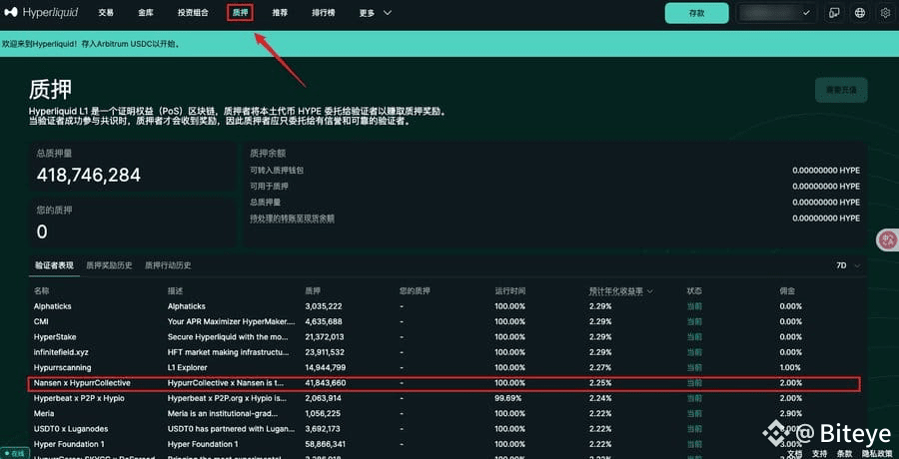Click the 存款 (Deposit) button
899x459 pixels.
coord(696,13)
